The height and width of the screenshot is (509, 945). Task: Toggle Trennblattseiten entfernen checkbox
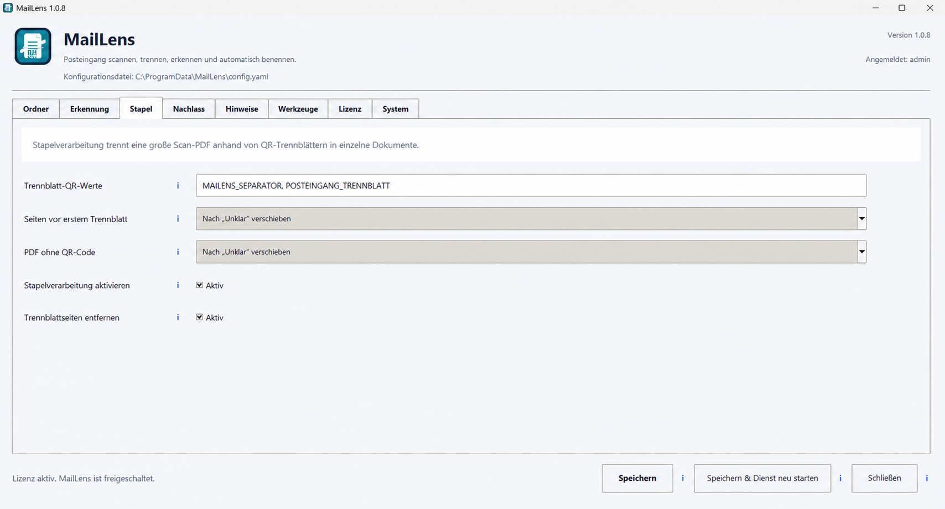200,317
